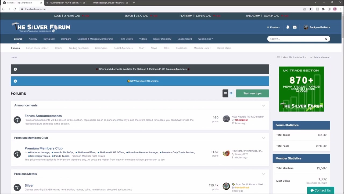
Task: Click the Silver forum pickaxe icon
Action: click(x=17, y=187)
